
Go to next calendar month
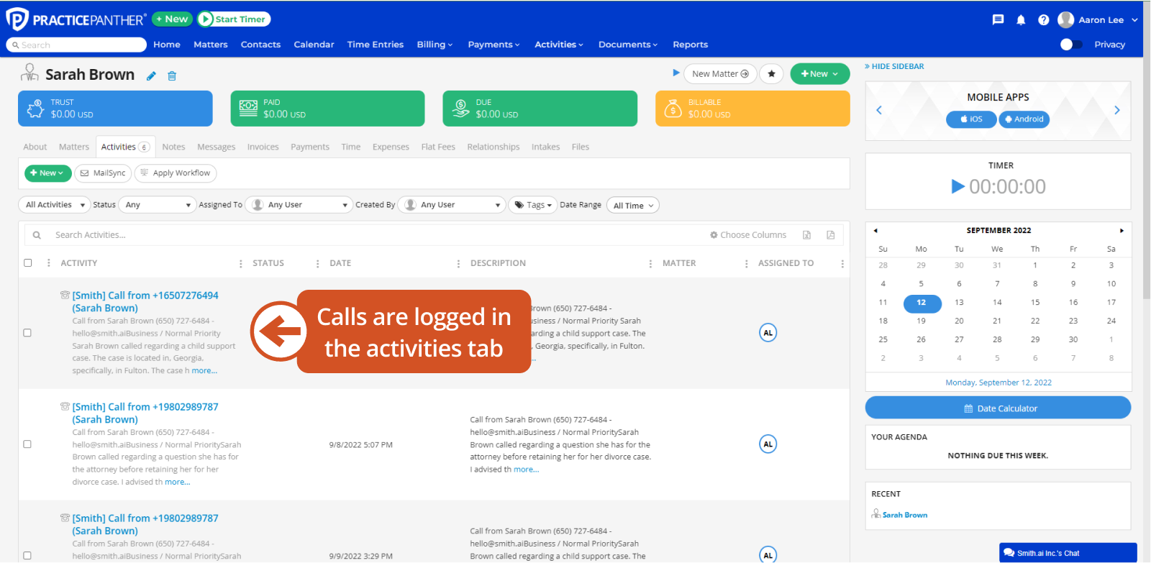pos(1122,231)
